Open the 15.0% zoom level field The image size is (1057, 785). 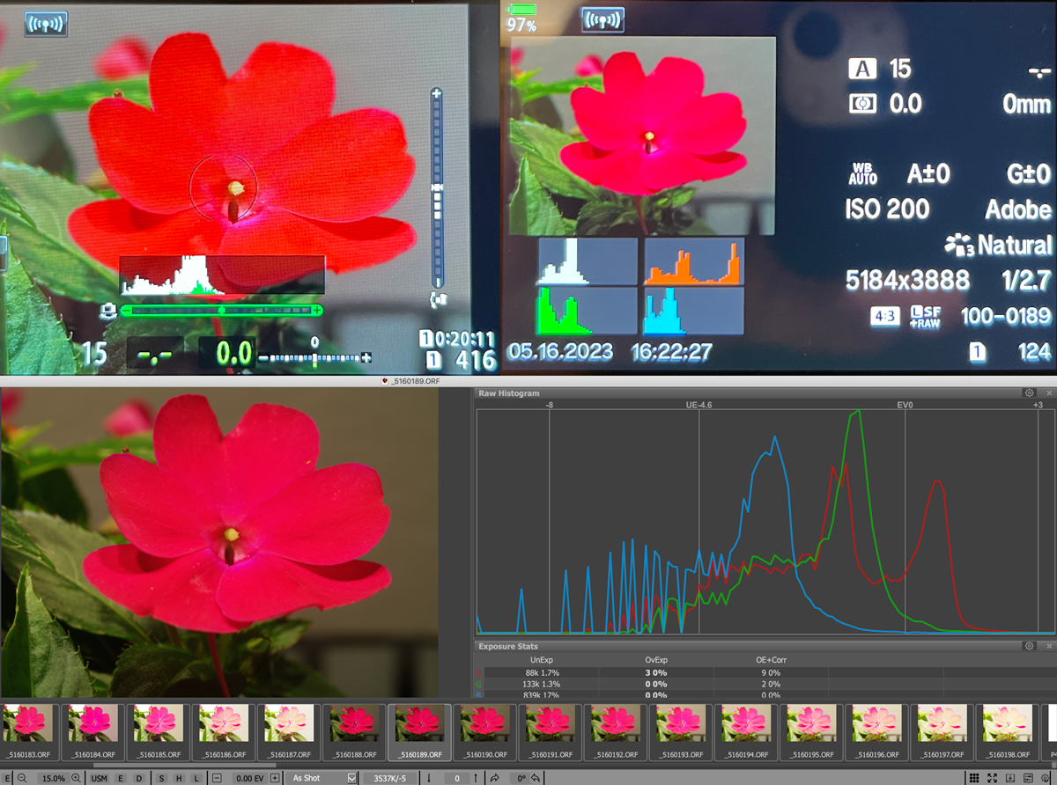(x=54, y=778)
